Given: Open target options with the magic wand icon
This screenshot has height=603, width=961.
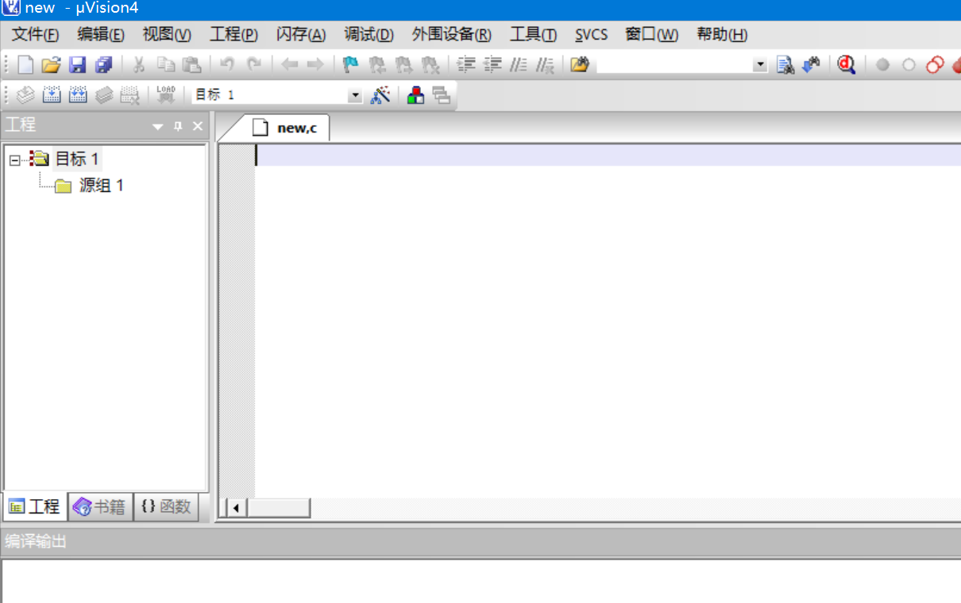Looking at the screenshot, I should (381, 95).
